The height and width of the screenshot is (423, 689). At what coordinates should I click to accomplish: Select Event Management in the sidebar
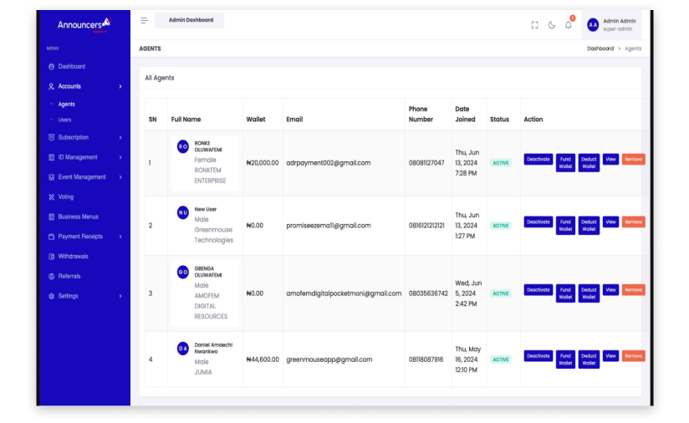point(82,177)
